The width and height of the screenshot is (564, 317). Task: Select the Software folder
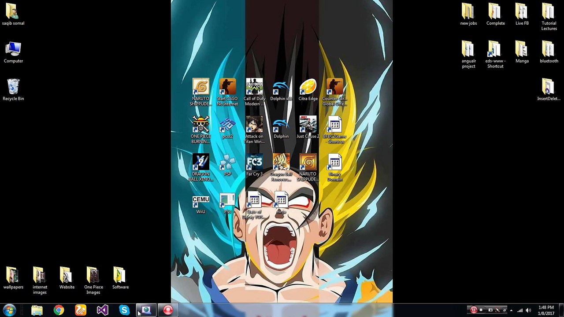click(x=120, y=278)
